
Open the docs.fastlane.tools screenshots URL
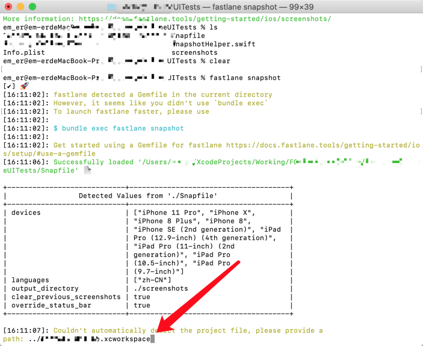tap(205, 19)
